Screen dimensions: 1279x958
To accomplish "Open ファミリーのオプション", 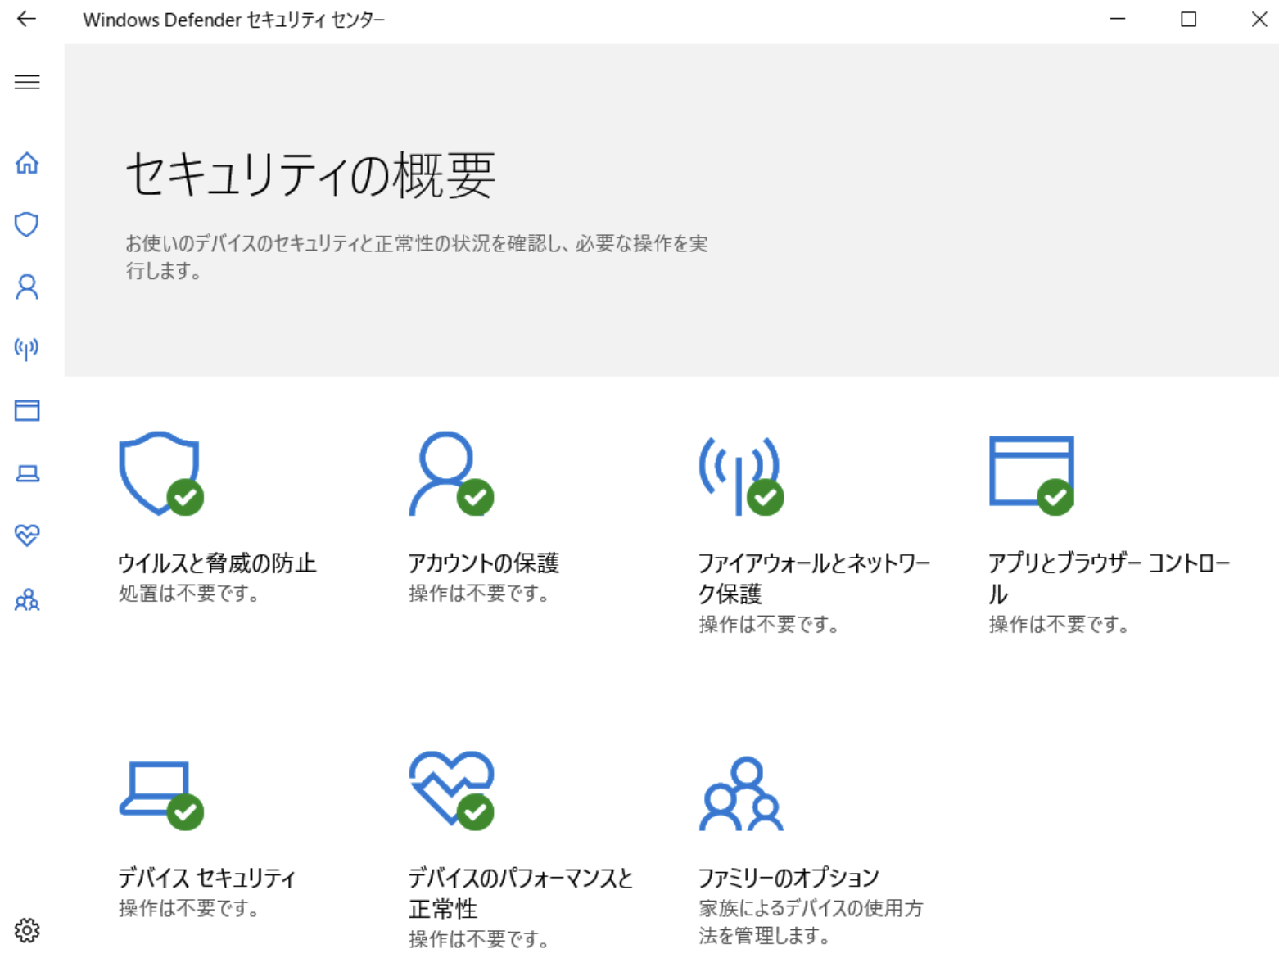I will (789, 877).
